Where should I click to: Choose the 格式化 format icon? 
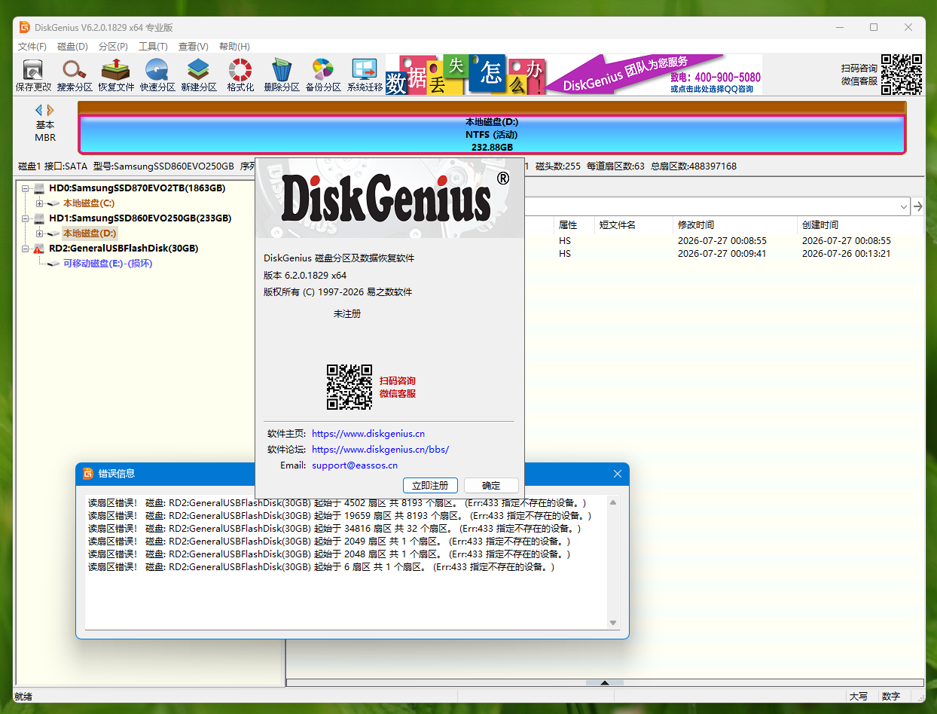pyautogui.click(x=240, y=75)
